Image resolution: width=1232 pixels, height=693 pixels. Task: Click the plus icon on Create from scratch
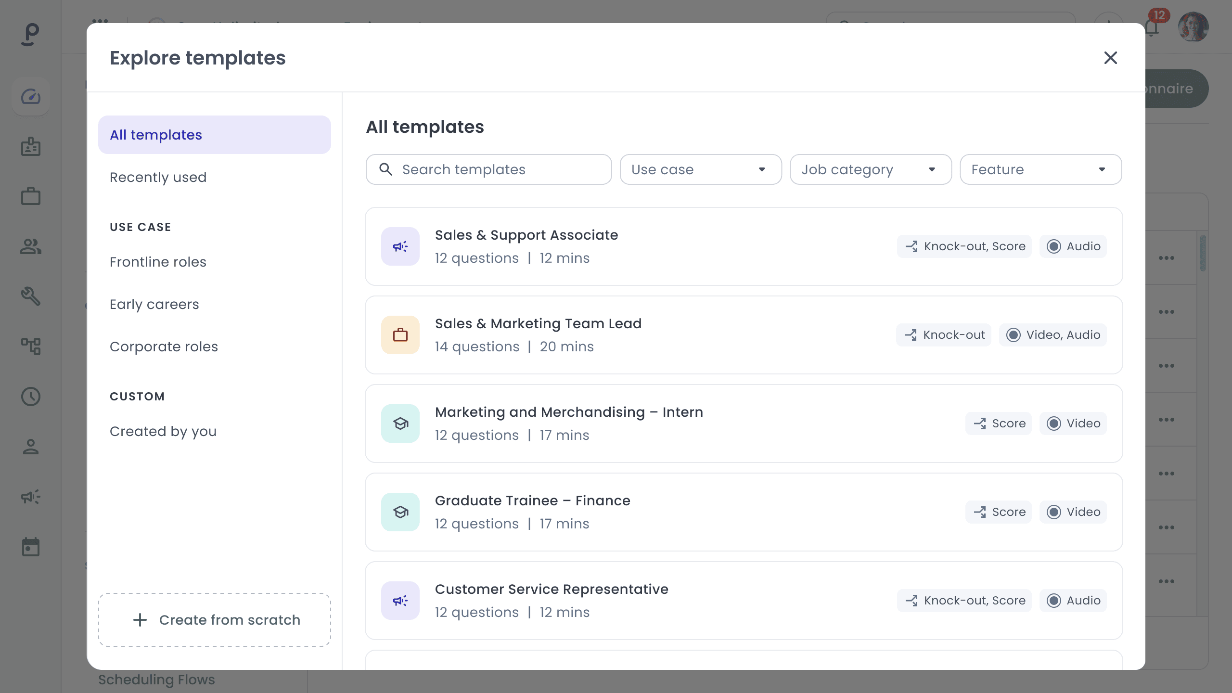click(140, 620)
